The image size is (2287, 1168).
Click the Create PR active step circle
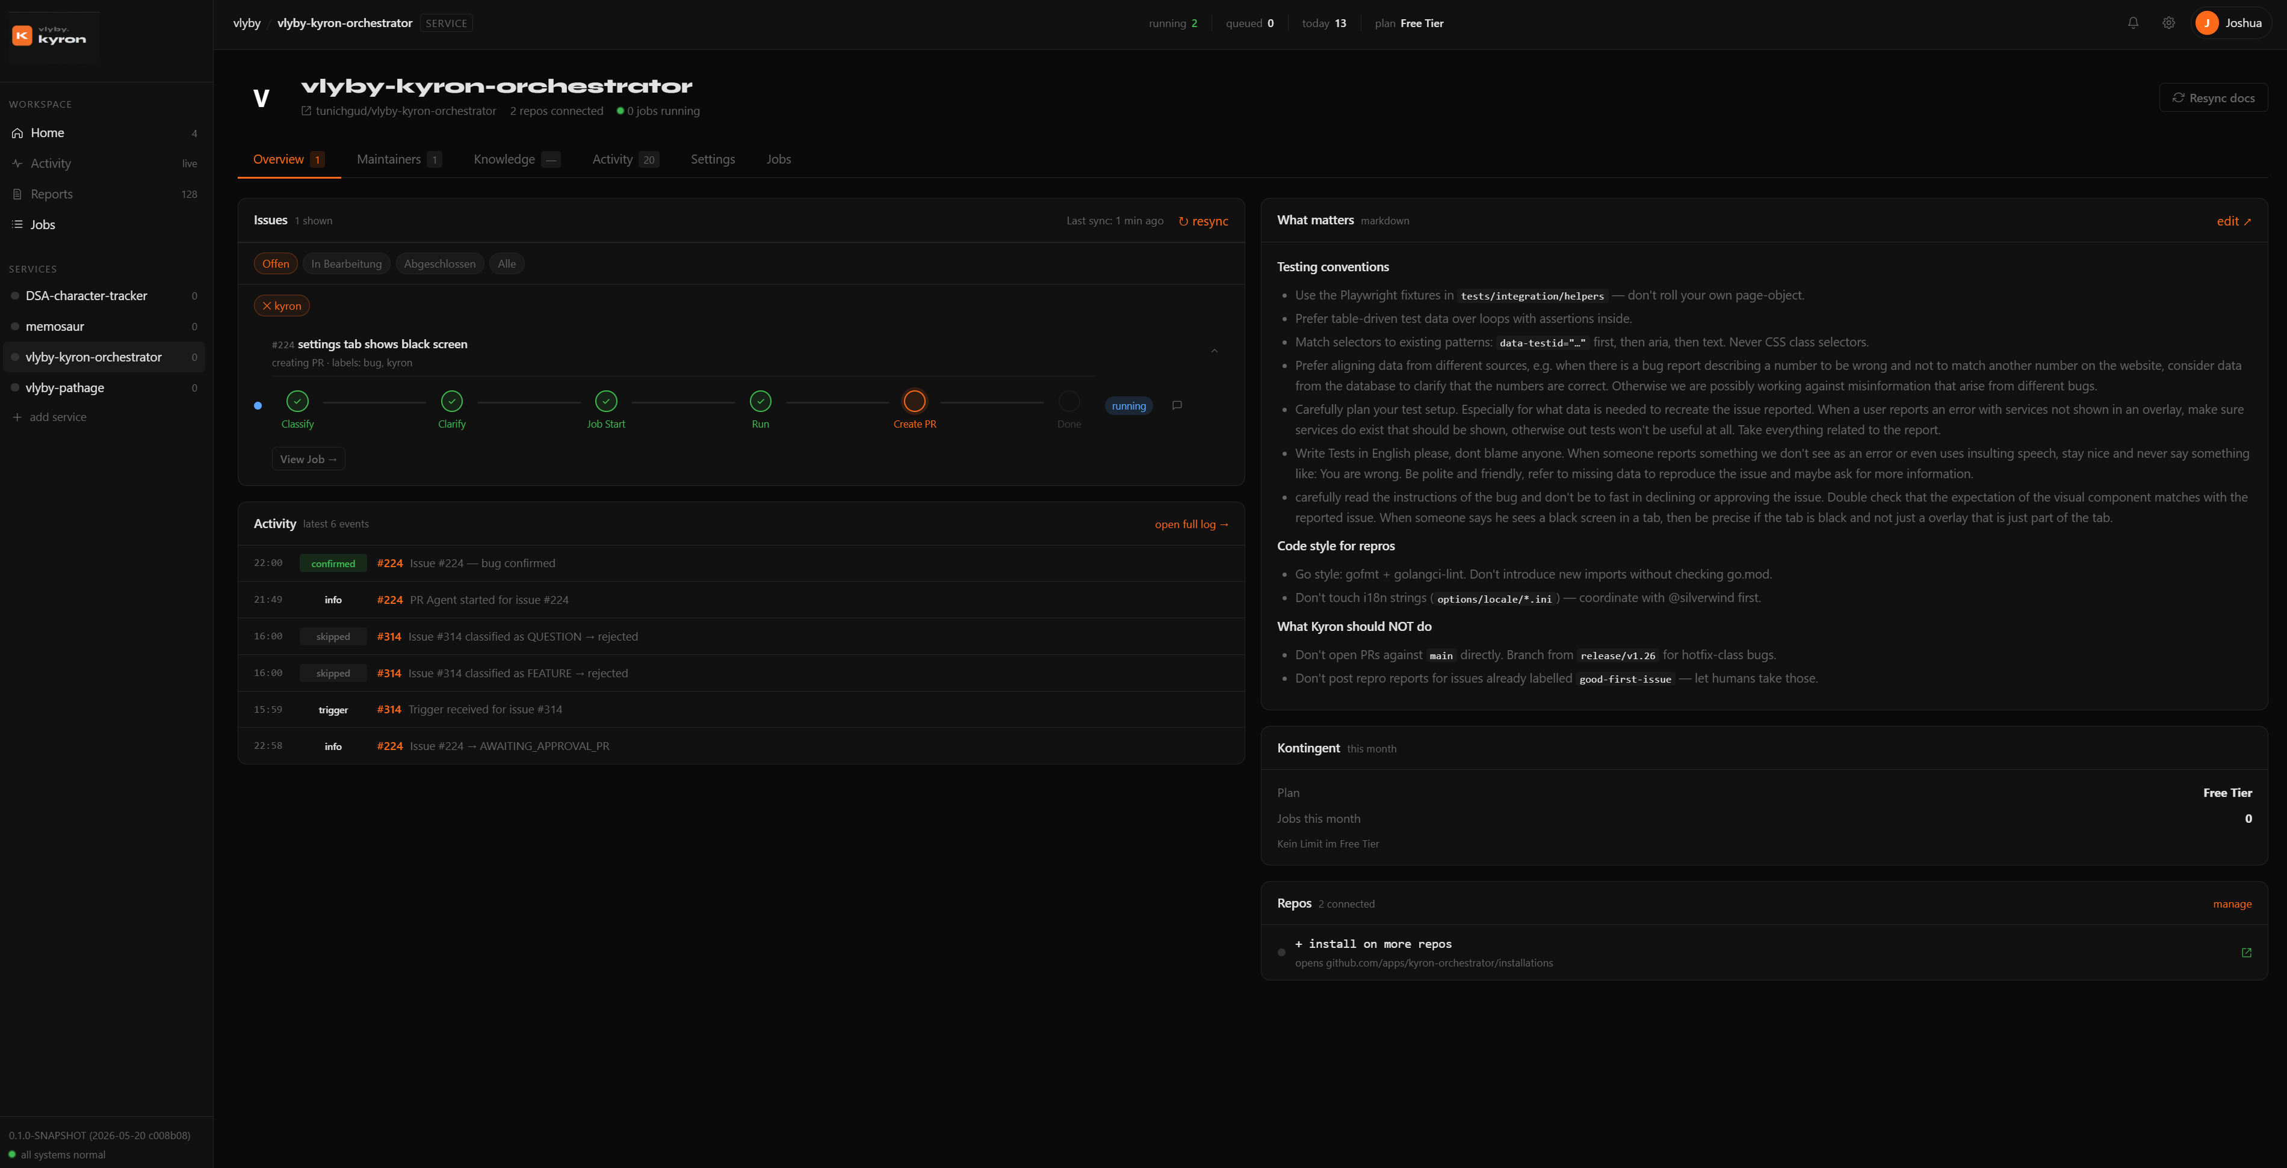[x=914, y=401]
